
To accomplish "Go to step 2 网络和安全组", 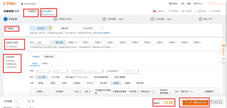I will point(62,19).
